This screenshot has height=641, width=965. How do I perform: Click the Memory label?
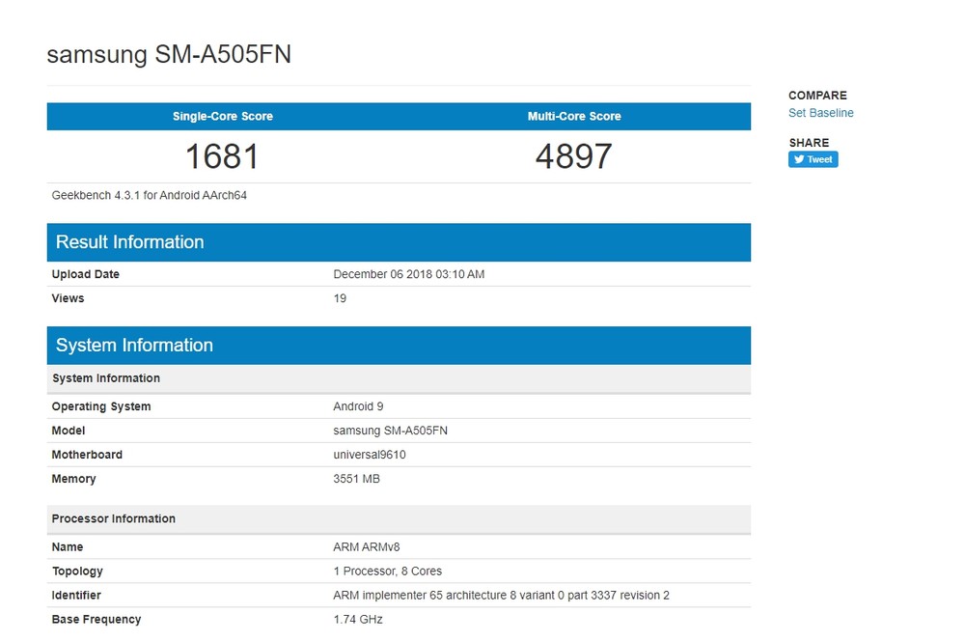(74, 479)
